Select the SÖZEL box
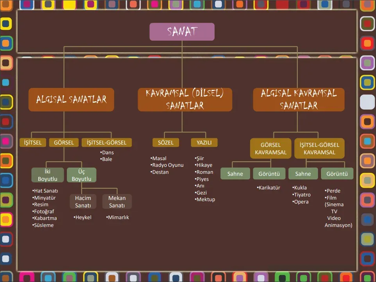376x282 pixels. click(166, 143)
